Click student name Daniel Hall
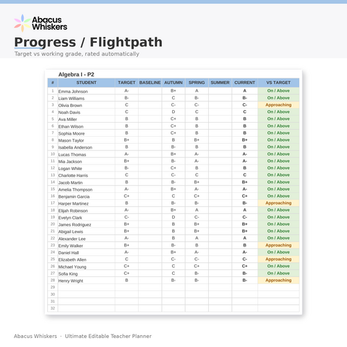The image size is (347, 347). 69,253
